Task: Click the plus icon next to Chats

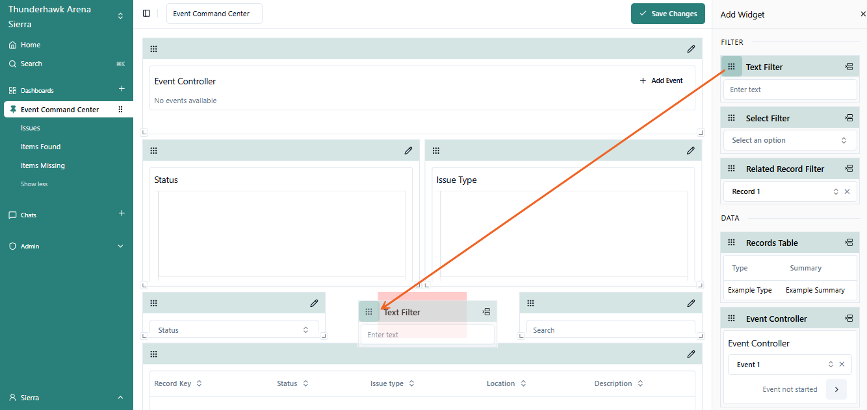Action: (122, 213)
